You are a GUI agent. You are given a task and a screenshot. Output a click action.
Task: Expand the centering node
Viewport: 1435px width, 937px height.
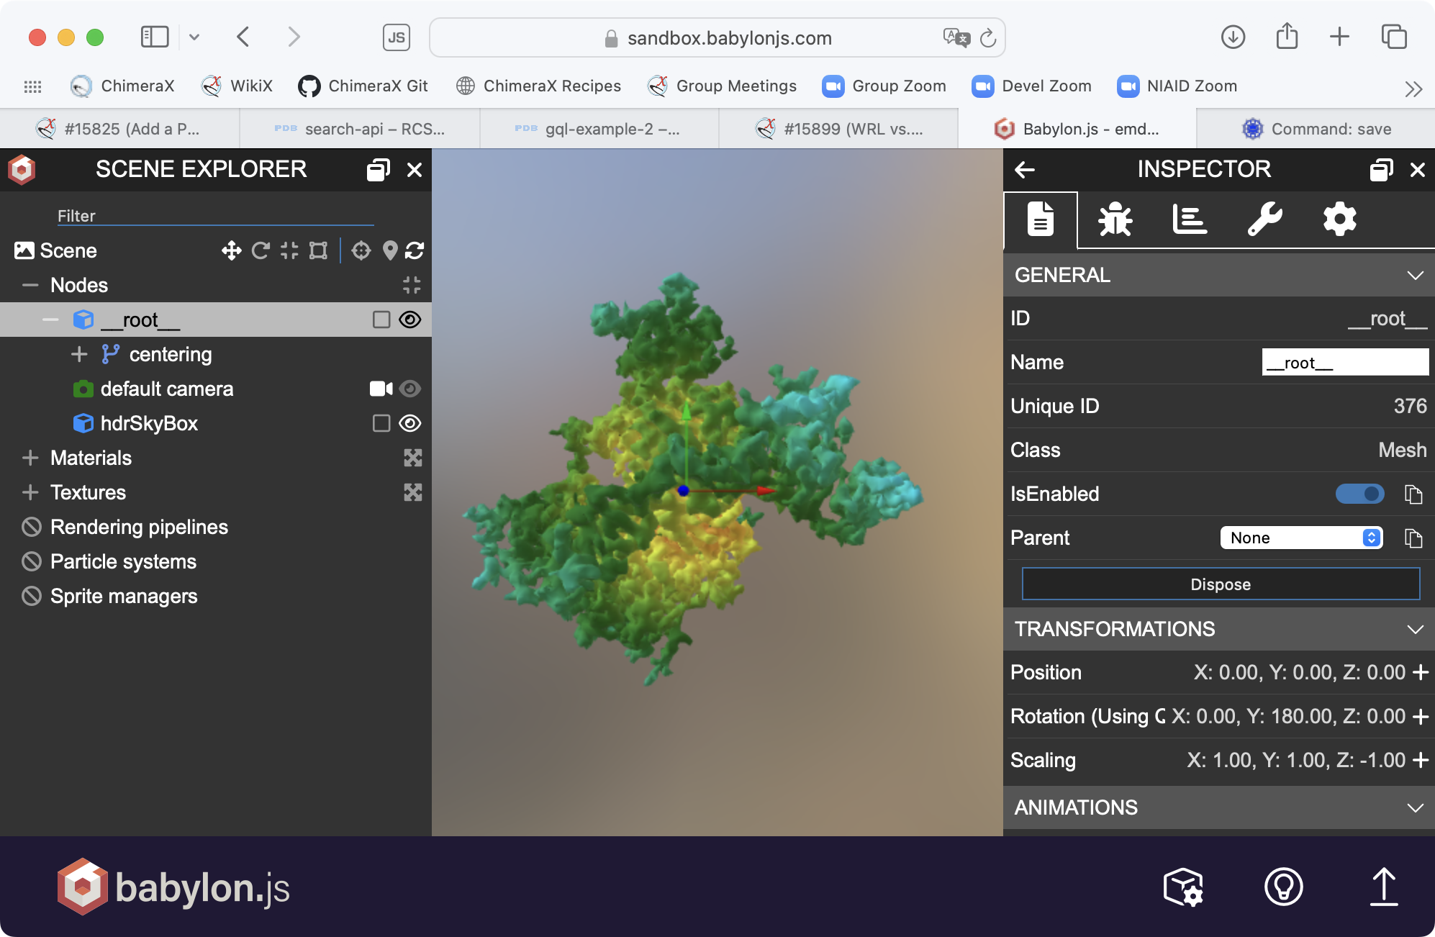(79, 354)
